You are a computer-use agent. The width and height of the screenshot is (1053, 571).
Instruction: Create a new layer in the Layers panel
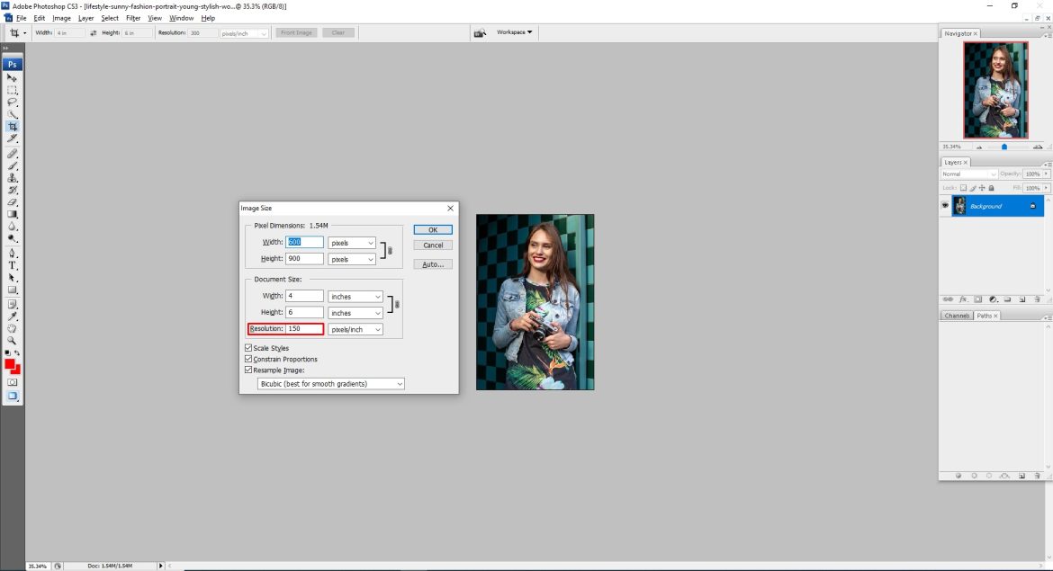(x=1022, y=299)
